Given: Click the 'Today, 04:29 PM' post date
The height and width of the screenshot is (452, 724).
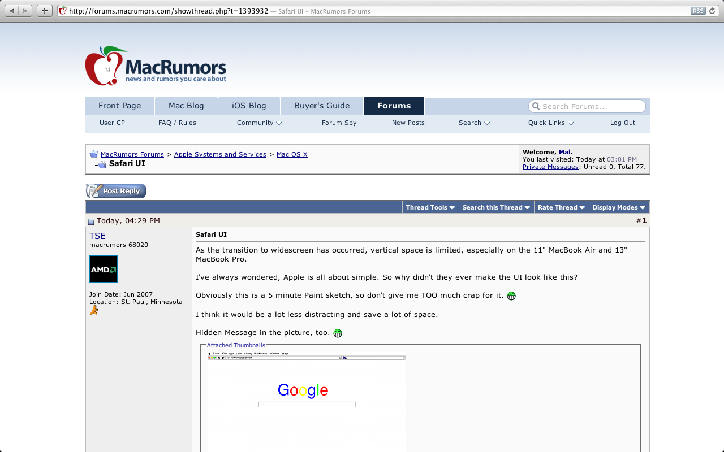Looking at the screenshot, I should point(128,220).
